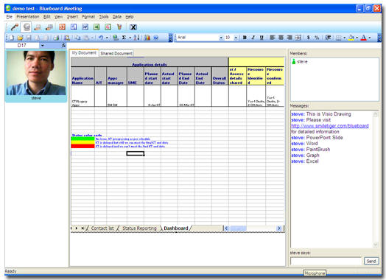The image size is (386, 280).
Task: Open the smiletiger.com/blueboard link
Action: tap(329, 126)
